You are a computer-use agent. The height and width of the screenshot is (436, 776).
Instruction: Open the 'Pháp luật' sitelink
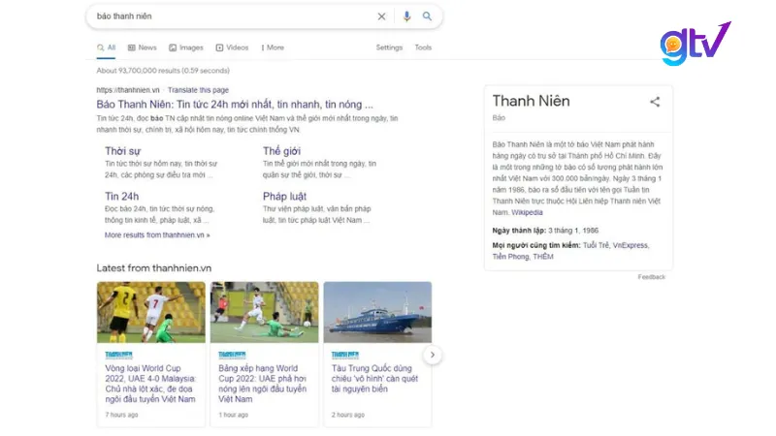[284, 197]
